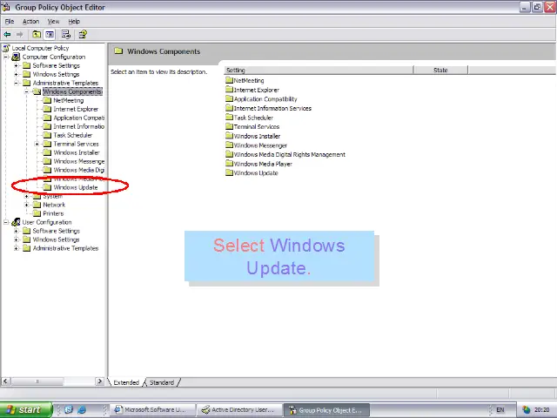Switch to the Extended tab

[126, 382]
